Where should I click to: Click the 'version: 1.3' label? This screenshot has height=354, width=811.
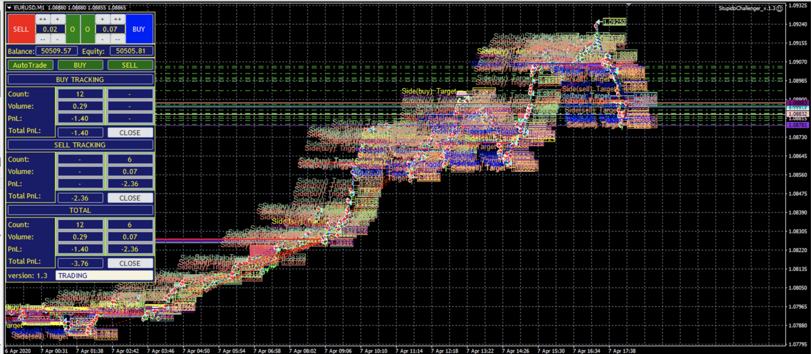pos(27,275)
